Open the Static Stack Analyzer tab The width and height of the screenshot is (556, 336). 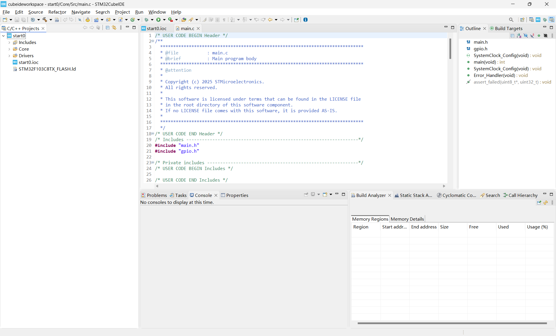(x=414, y=195)
